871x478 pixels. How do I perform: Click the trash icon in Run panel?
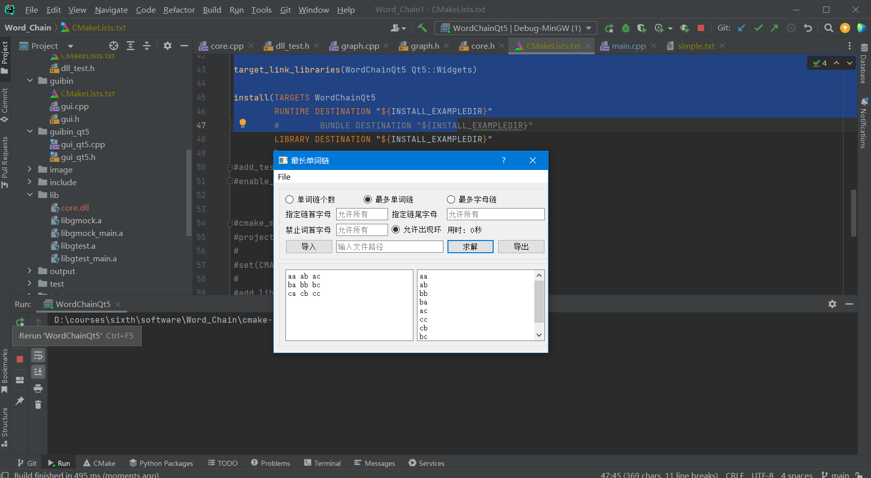38,404
